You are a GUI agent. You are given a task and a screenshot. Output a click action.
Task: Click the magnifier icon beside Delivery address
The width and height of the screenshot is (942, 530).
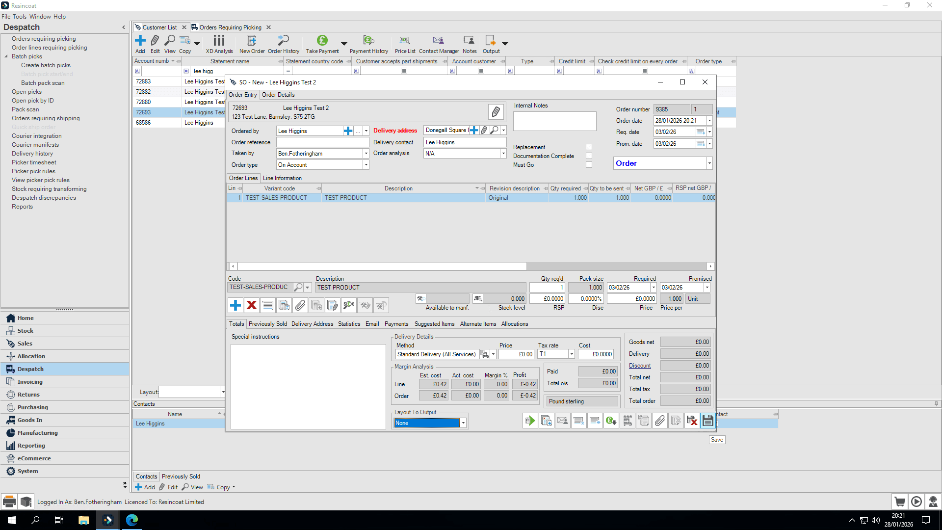[x=495, y=130]
